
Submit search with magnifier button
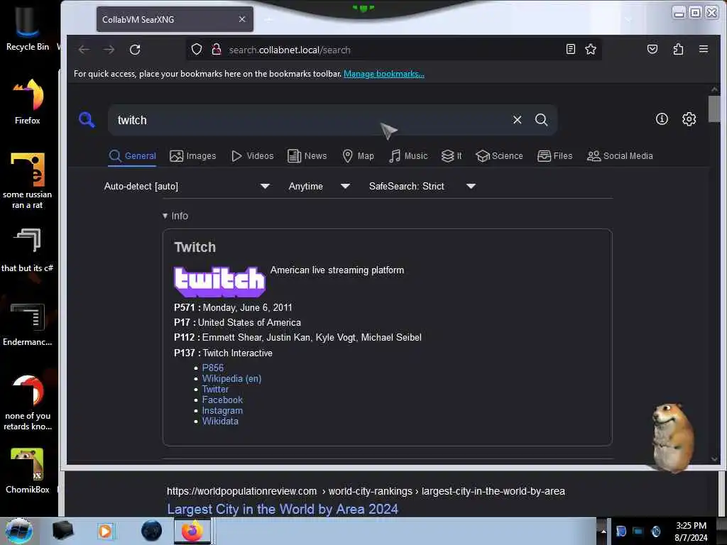[x=541, y=120]
